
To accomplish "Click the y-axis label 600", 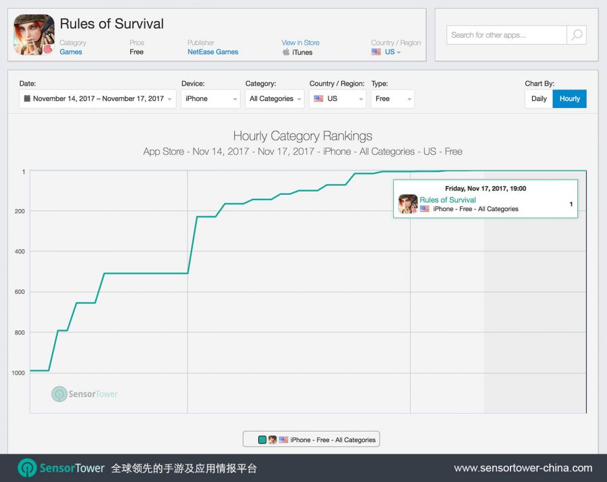I will coord(20,292).
